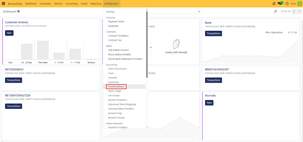
Task: Click the refresh icon near pager
Action: point(275,12)
